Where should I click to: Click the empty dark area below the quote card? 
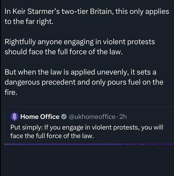click(87, 161)
